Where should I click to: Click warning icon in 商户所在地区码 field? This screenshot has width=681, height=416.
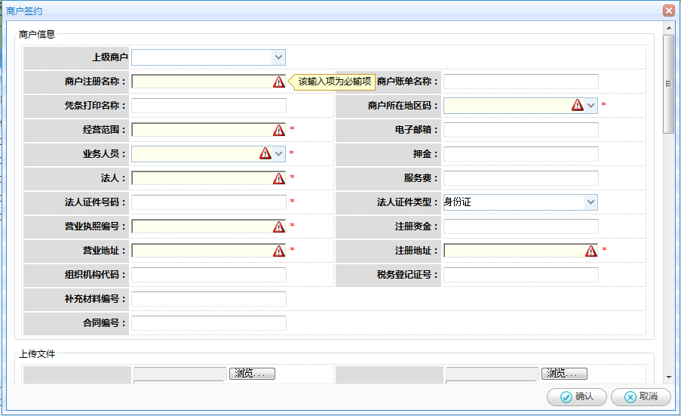point(577,105)
